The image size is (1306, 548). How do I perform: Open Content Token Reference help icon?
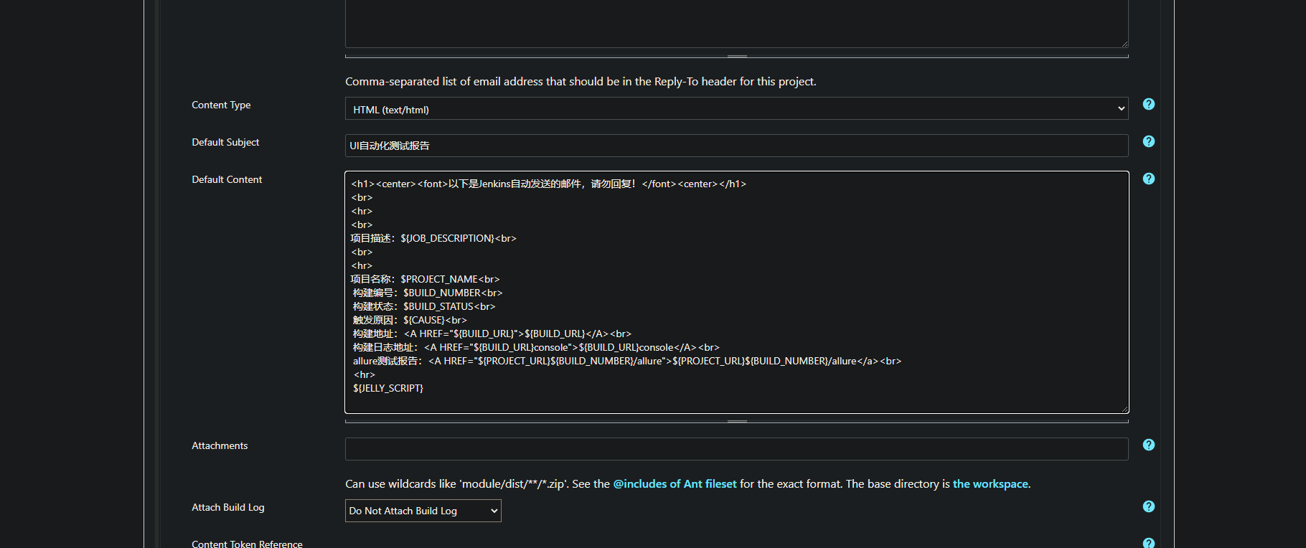(1149, 543)
